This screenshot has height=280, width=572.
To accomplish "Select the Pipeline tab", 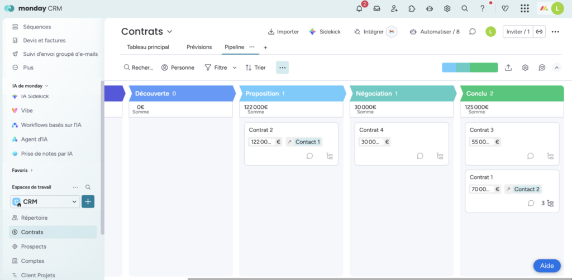I will [235, 47].
